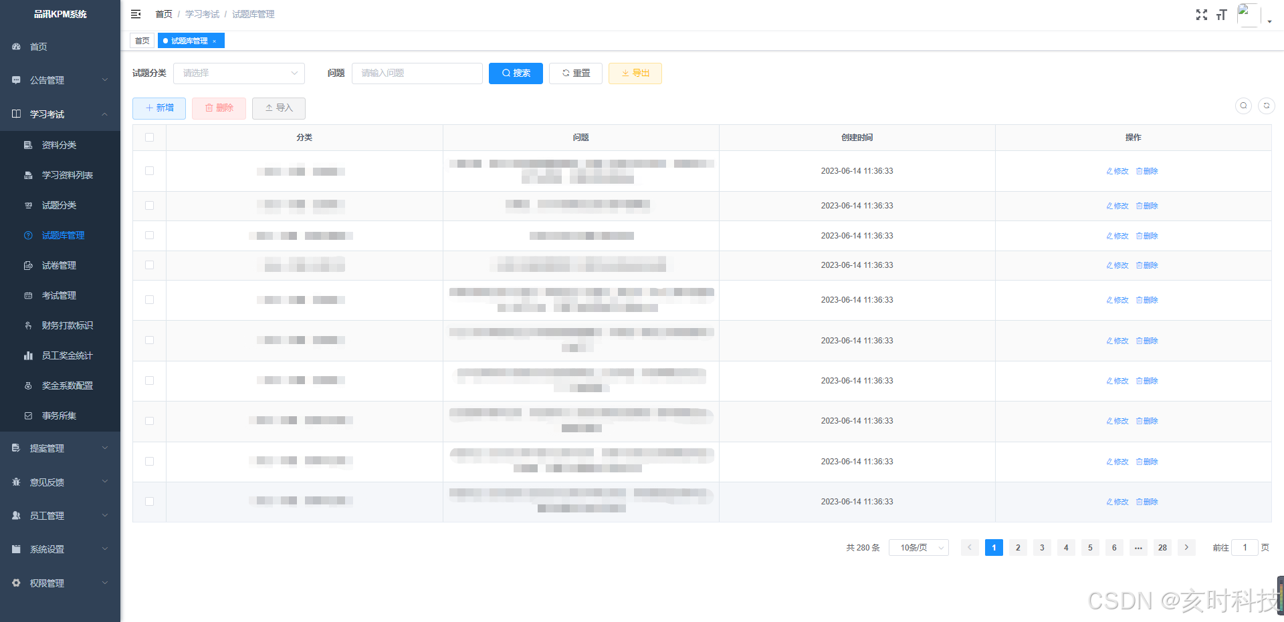
Task: Click the 公告管理 sidebar icon
Action: (x=16, y=80)
